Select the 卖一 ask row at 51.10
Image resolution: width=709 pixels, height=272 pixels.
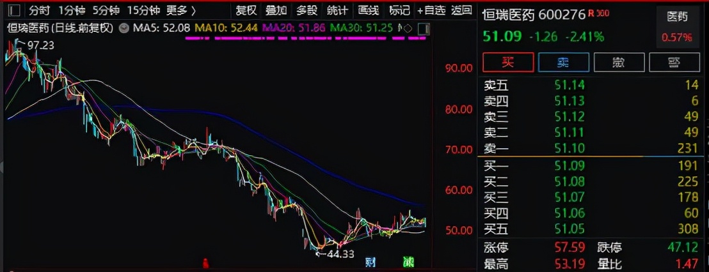(591, 148)
